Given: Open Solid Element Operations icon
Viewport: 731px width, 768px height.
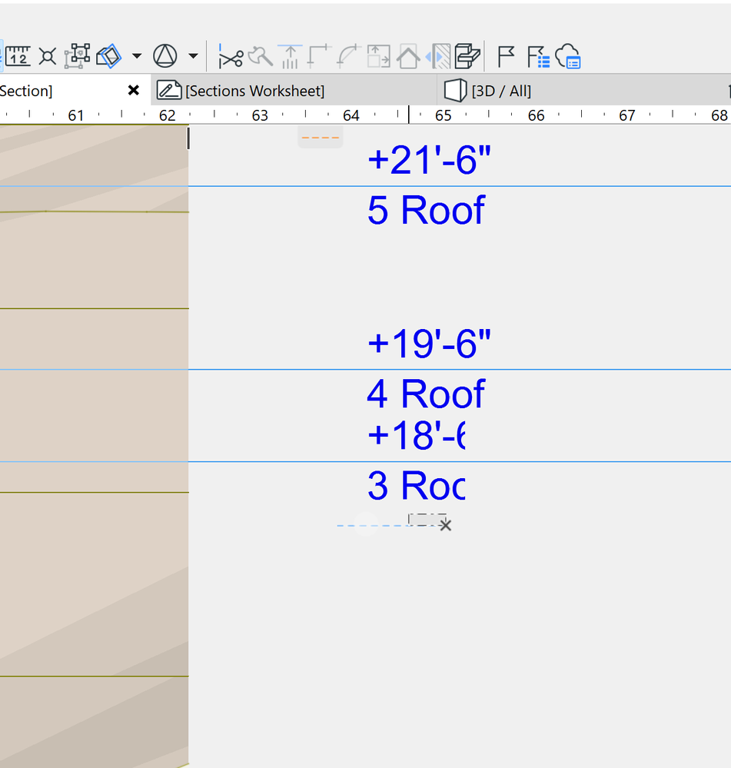Looking at the screenshot, I should pyautogui.click(x=467, y=56).
